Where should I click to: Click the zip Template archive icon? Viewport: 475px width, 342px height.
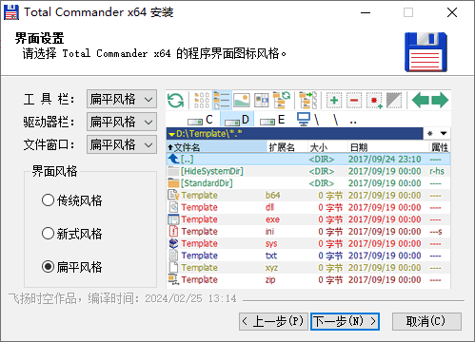tap(173, 279)
